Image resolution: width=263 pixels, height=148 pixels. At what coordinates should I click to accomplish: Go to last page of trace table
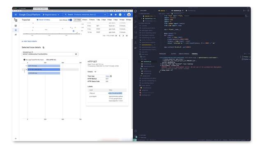pyautogui.click(x=127, y=36)
